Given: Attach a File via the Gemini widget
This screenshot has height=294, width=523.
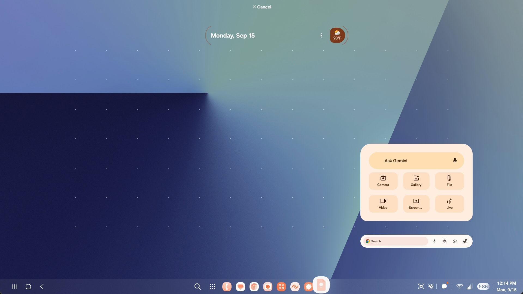Looking at the screenshot, I should pyautogui.click(x=449, y=181).
